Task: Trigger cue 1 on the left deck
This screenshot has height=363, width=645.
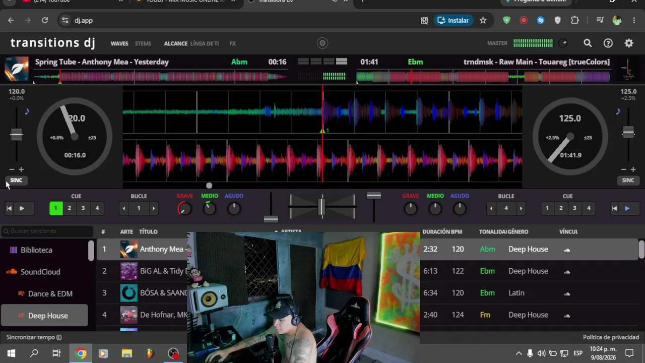Action: 56,208
